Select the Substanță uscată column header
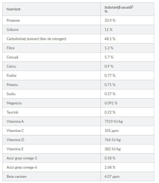The height and width of the screenshot is (183, 159). (119, 9)
